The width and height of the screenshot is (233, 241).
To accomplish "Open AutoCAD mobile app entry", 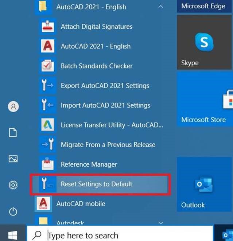I will coord(80,204).
